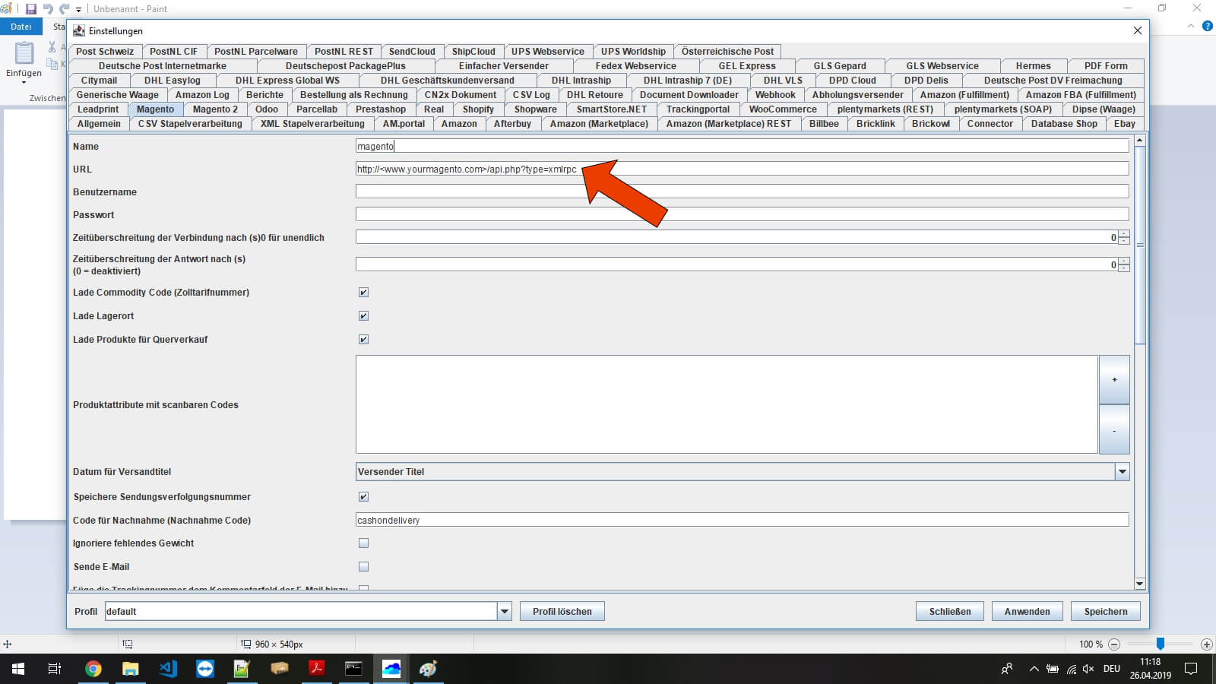The image size is (1216, 684).
Task: Click the Redo arrow in Paint's title bar
Action: click(65, 9)
